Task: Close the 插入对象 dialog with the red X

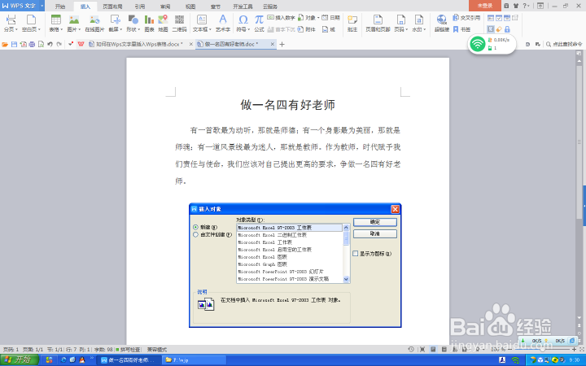Action: pos(395,209)
